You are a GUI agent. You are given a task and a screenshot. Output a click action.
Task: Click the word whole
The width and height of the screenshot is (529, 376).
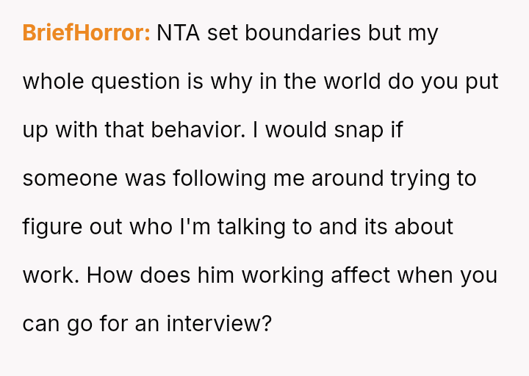(x=54, y=82)
